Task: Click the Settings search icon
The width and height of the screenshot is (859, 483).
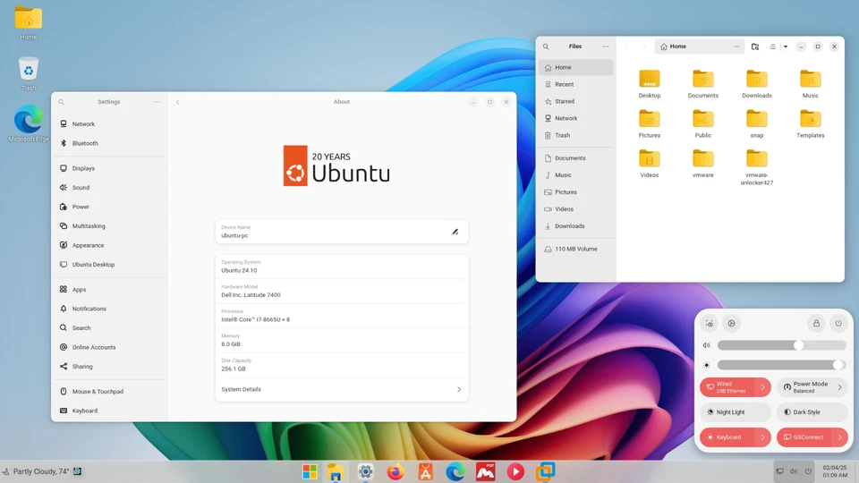Action: point(62,102)
